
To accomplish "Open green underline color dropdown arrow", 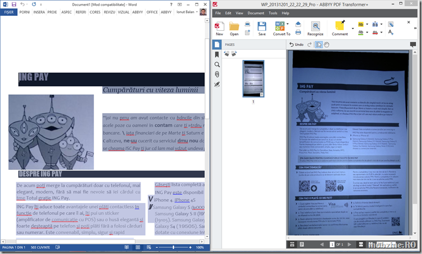I will click(367, 33).
